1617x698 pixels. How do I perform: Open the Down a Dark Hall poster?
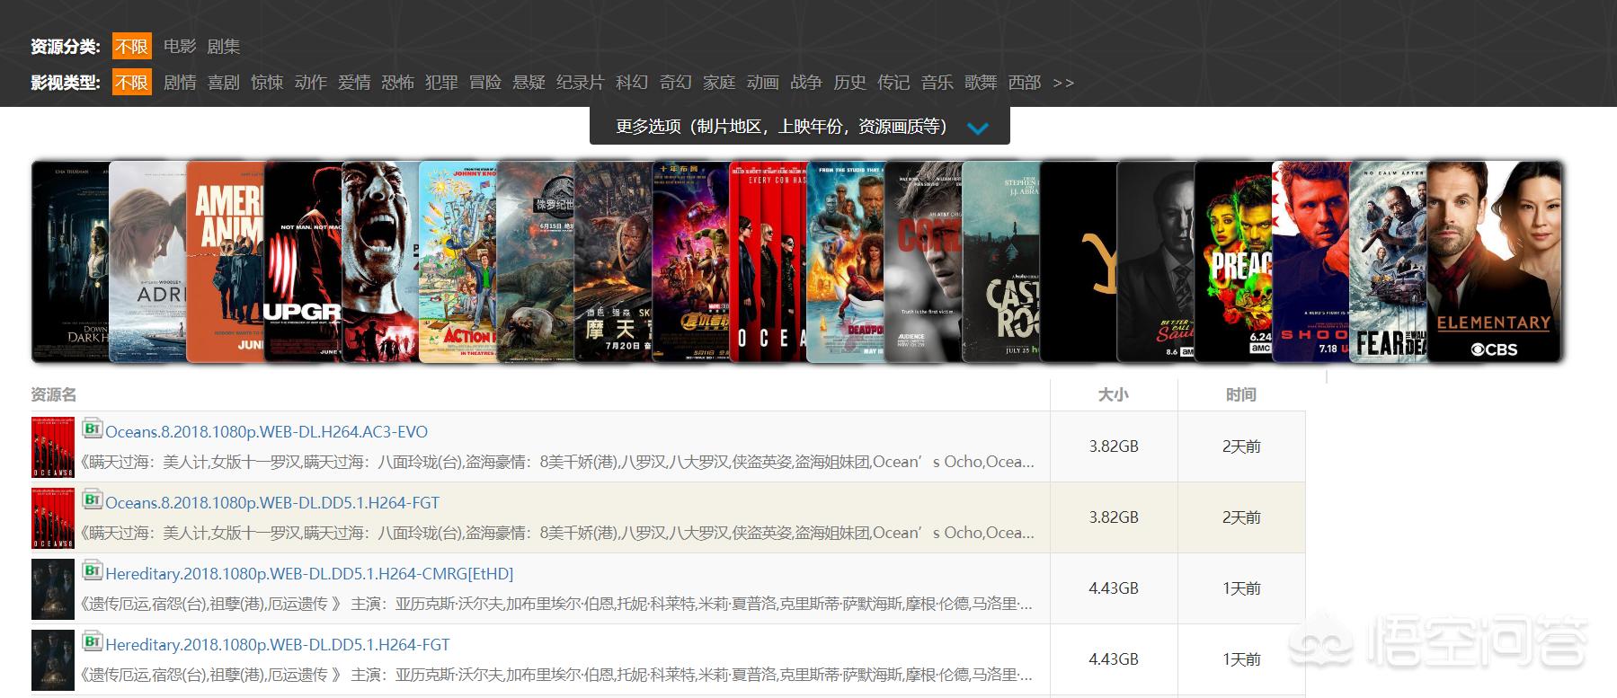pos(70,261)
